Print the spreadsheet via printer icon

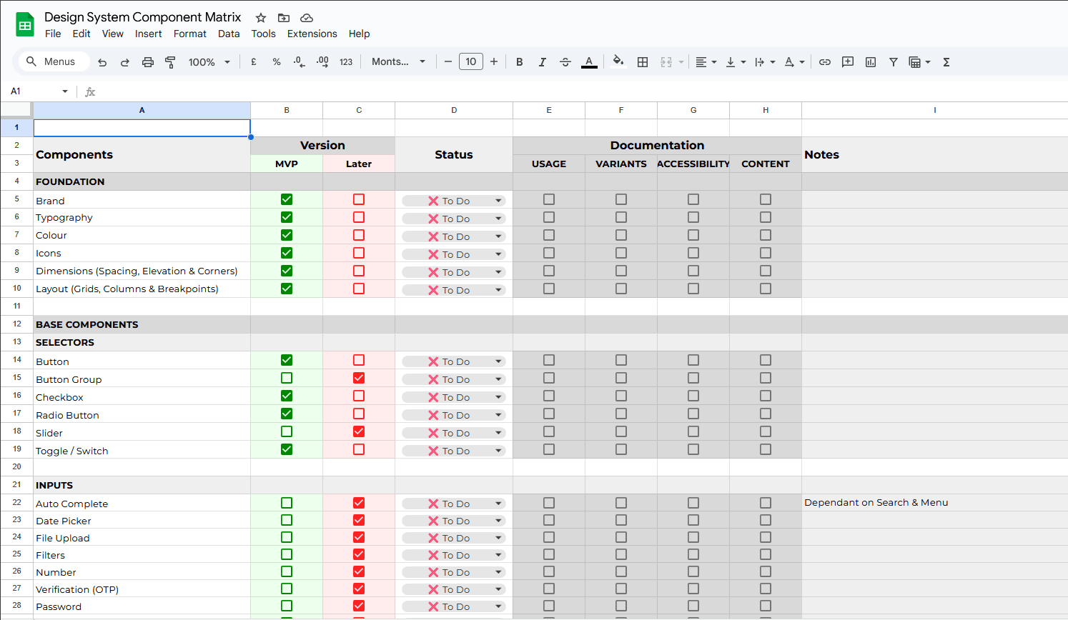(x=148, y=62)
